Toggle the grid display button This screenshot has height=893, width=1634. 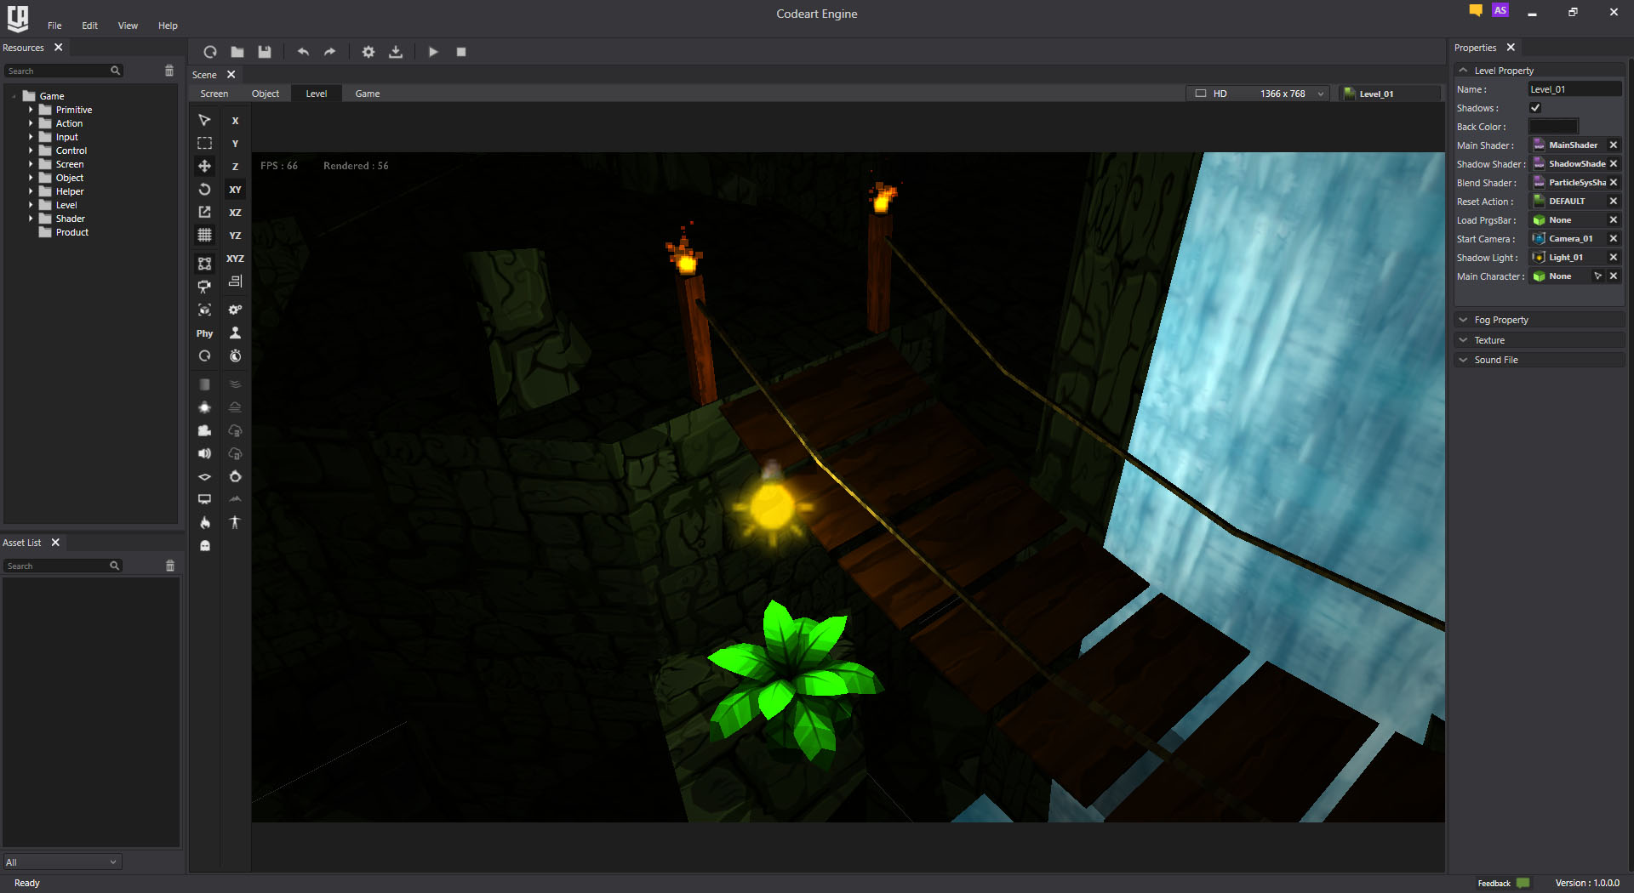point(204,235)
